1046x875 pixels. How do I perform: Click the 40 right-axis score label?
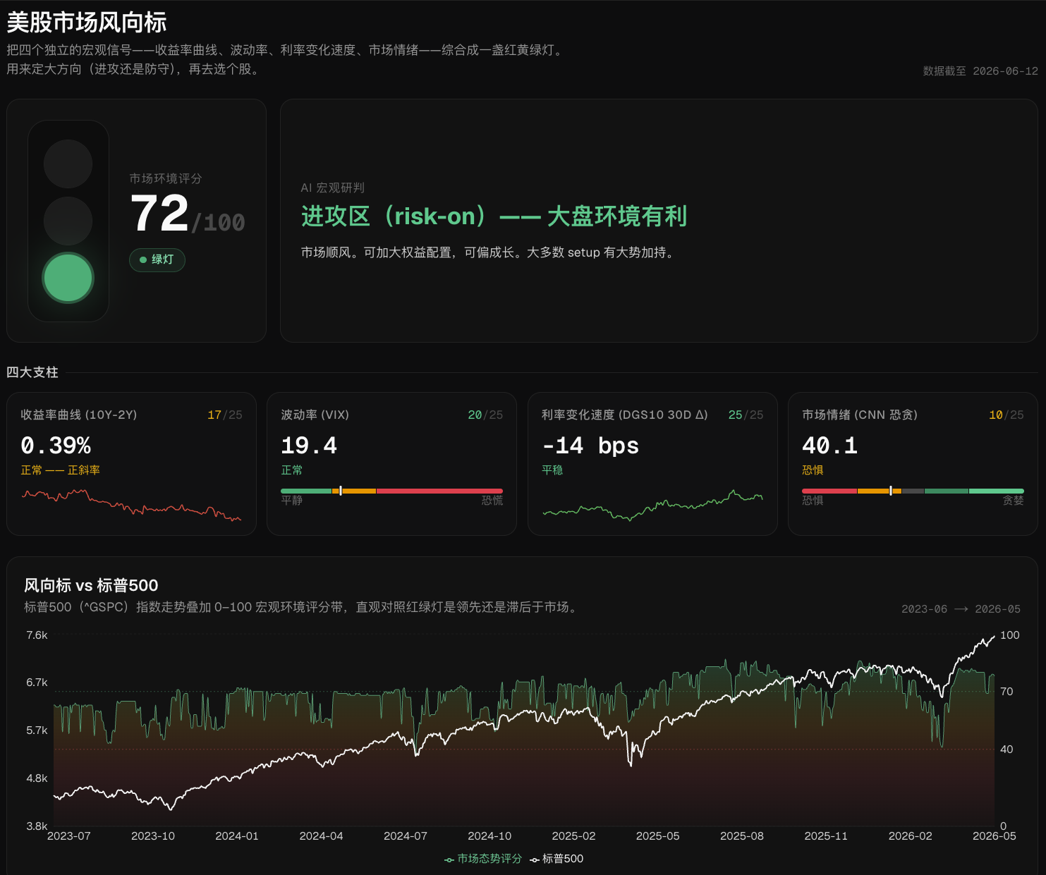(x=1007, y=749)
